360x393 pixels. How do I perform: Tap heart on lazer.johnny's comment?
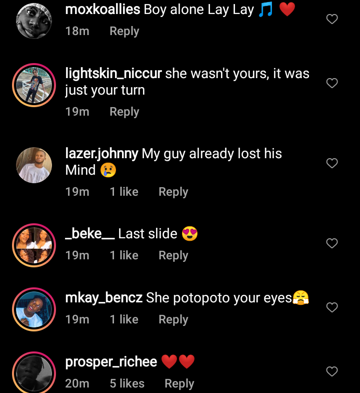(332, 163)
